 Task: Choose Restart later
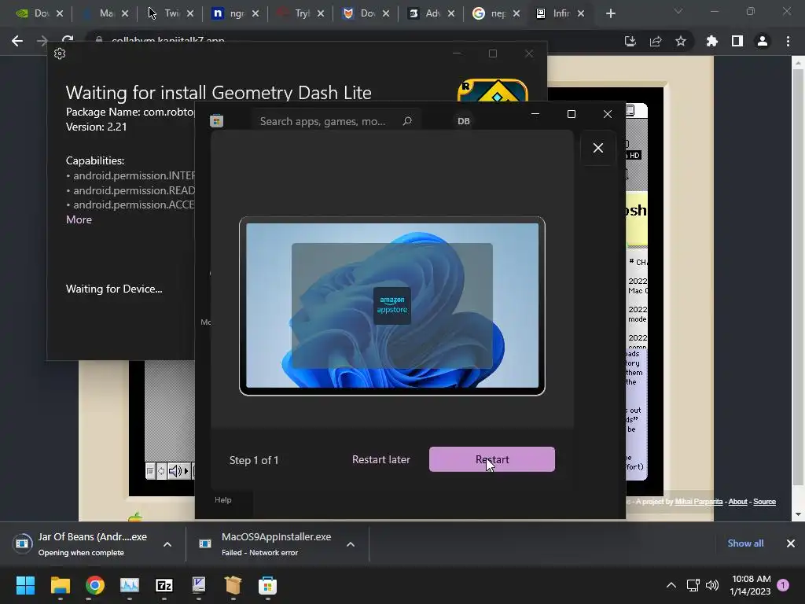tap(381, 459)
